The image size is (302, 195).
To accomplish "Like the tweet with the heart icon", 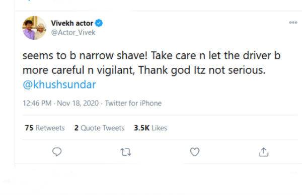I will [195, 152].
